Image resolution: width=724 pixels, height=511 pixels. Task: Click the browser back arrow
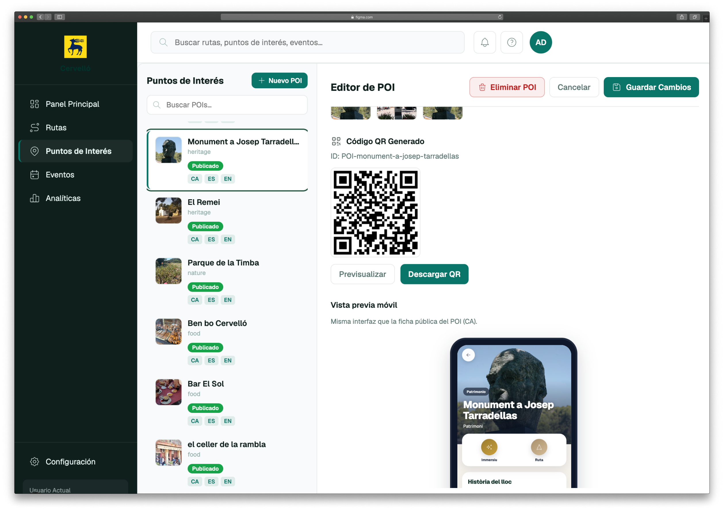40,17
